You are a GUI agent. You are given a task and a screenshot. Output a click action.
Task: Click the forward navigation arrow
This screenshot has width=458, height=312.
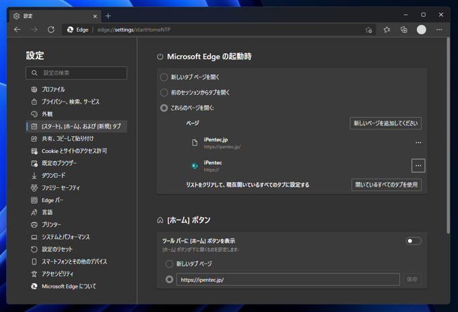(34, 30)
